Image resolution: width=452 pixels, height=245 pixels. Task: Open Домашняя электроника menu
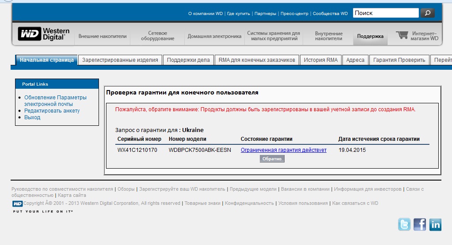[214, 36]
